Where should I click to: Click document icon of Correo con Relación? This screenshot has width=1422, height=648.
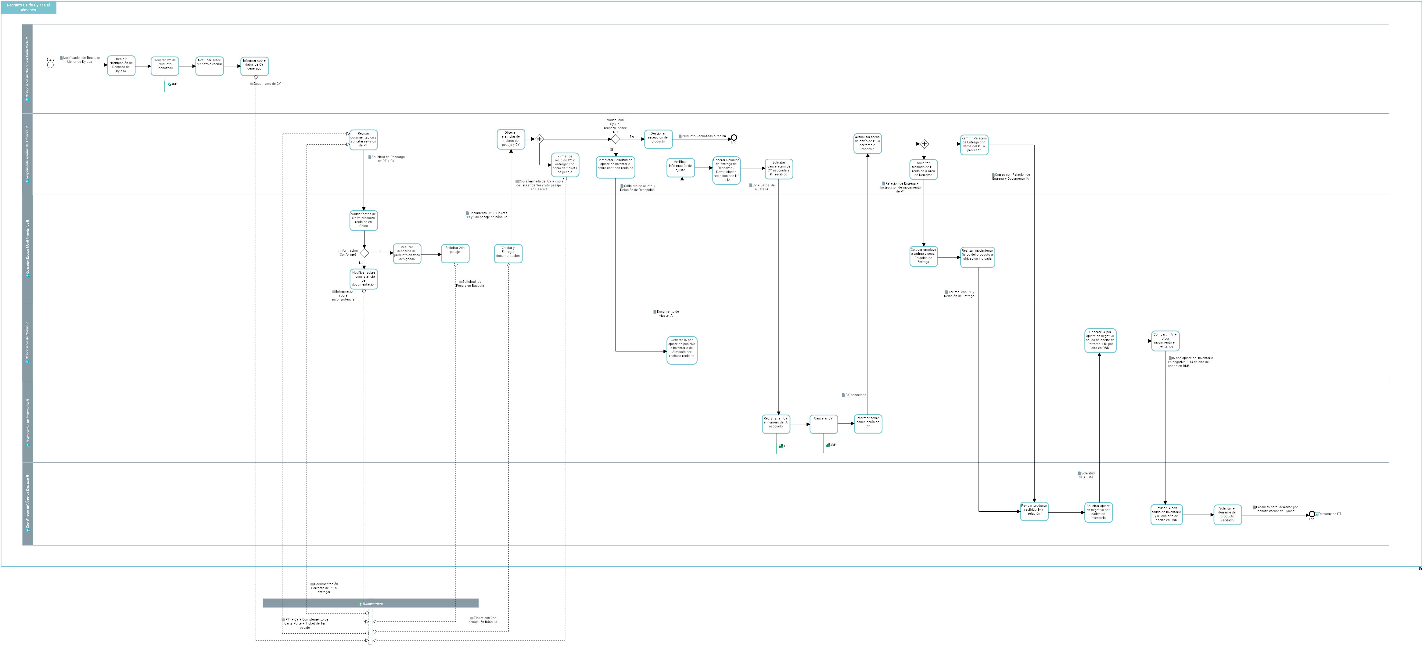click(993, 175)
